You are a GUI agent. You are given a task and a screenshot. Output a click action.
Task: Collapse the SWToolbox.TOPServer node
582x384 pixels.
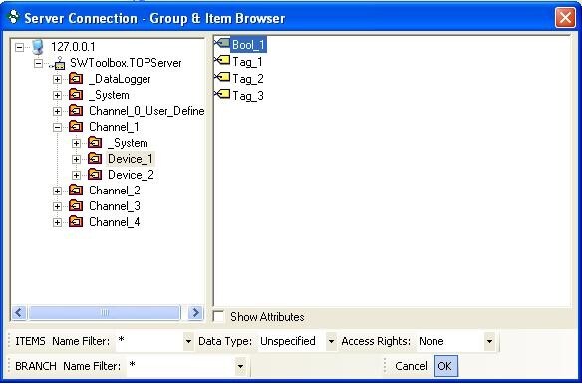point(38,63)
